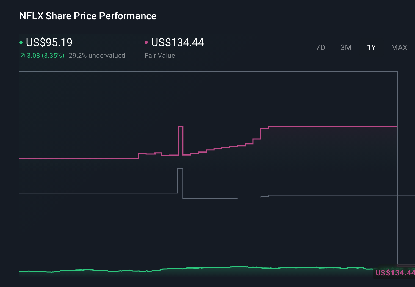Toggle the Fair Value series visibility
The image size is (415, 287).
146,42
